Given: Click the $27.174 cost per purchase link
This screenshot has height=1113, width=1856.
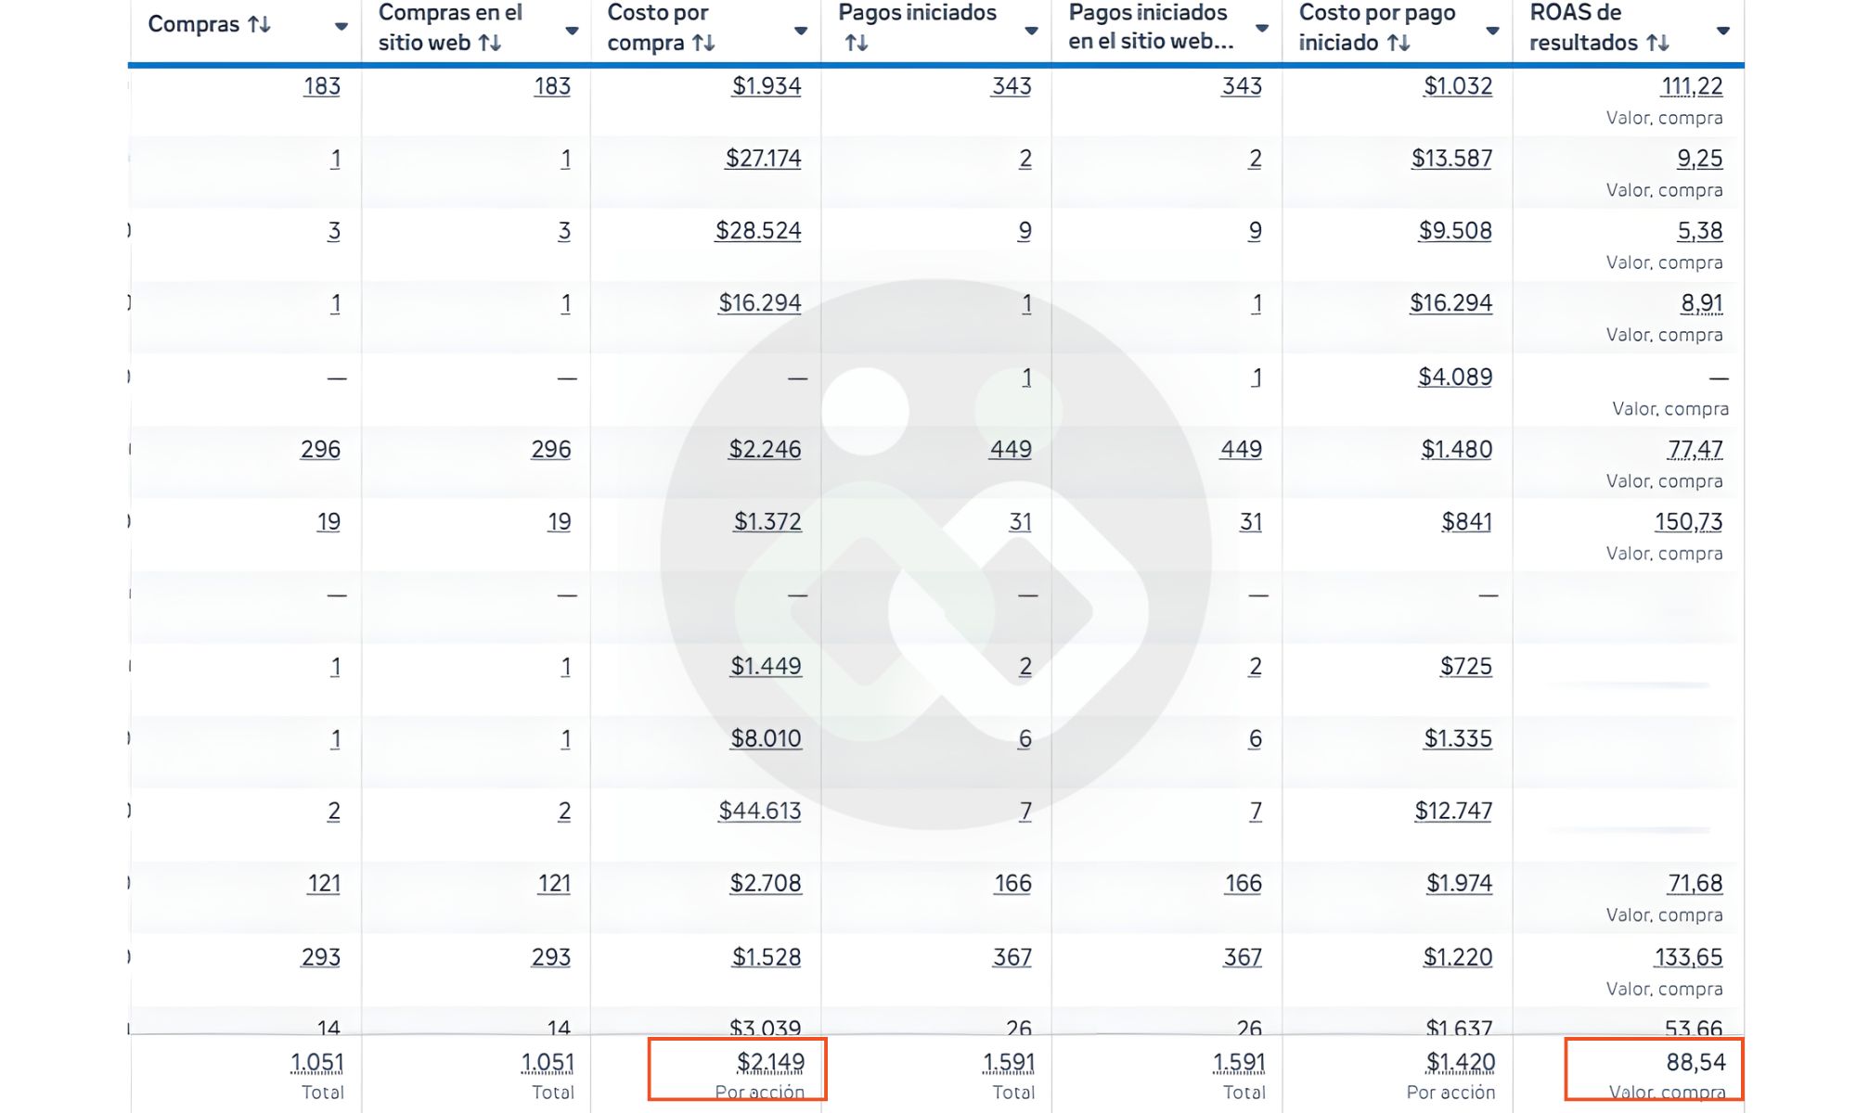Looking at the screenshot, I should (x=763, y=159).
